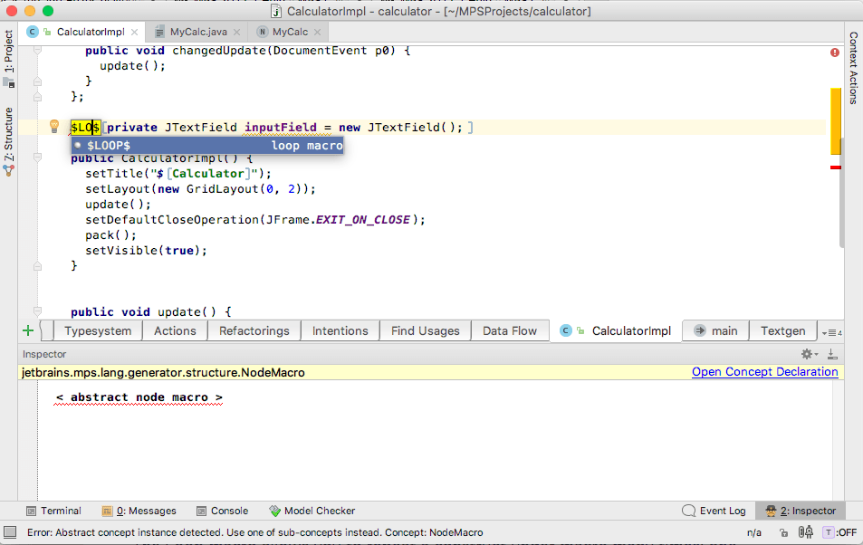Screen dimensions: 863x545
Task: Select $LOOP$ loop macro completion item
Action: coord(207,145)
